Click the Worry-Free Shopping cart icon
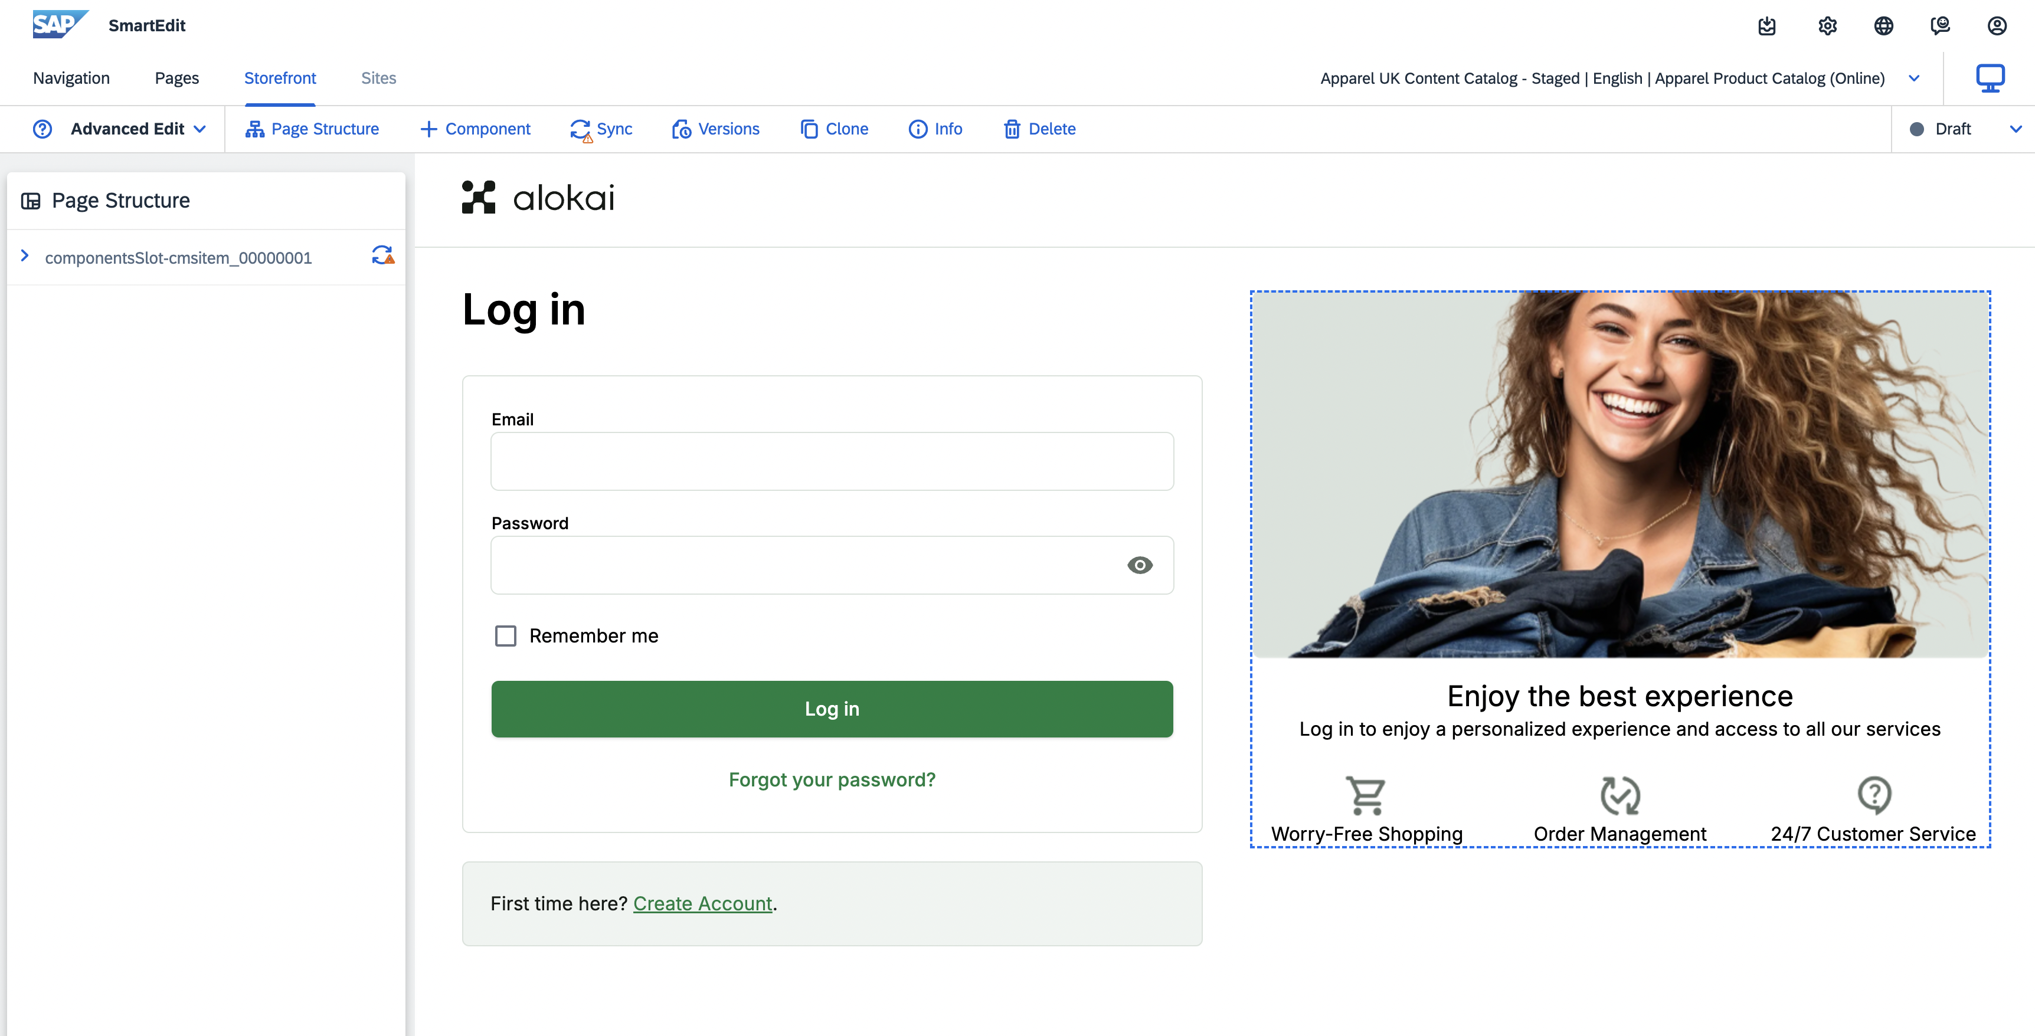The width and height of the screenshot is (2035, 1036). tap(1367, 795)
